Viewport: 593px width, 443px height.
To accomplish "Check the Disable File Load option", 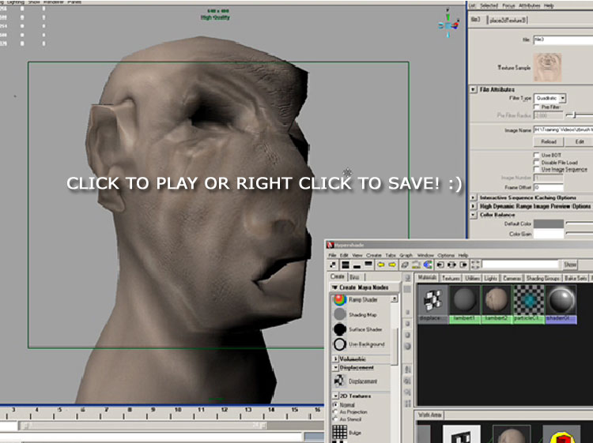I will 538,162.
